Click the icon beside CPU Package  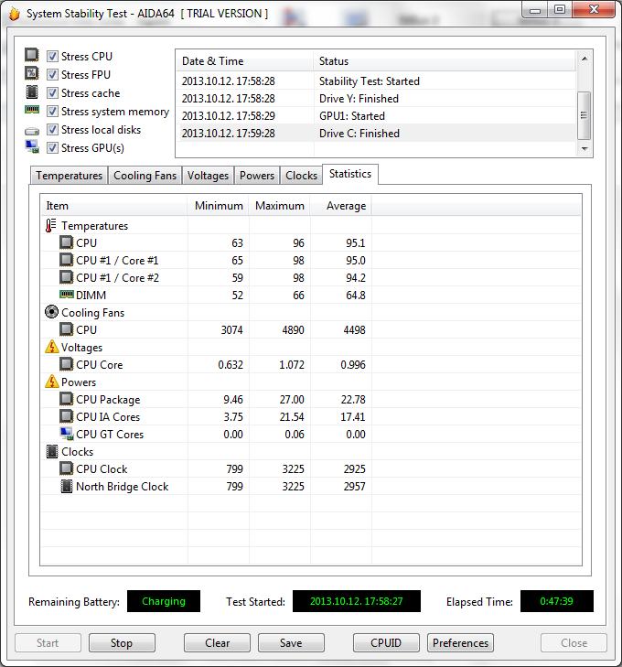(x=66, y=399)
